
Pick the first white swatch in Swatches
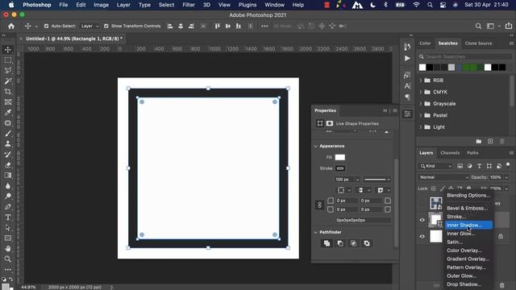pos(422,68)
